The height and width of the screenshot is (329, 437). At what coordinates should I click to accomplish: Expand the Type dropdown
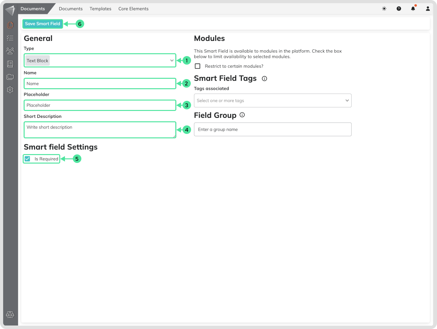point(100,61)
